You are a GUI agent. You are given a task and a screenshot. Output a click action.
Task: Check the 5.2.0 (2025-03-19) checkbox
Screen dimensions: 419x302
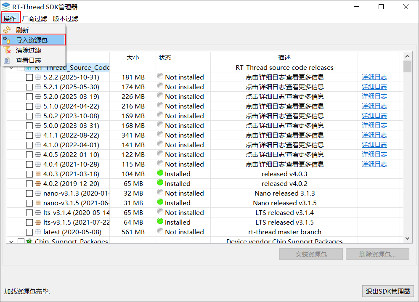(29, 97)
